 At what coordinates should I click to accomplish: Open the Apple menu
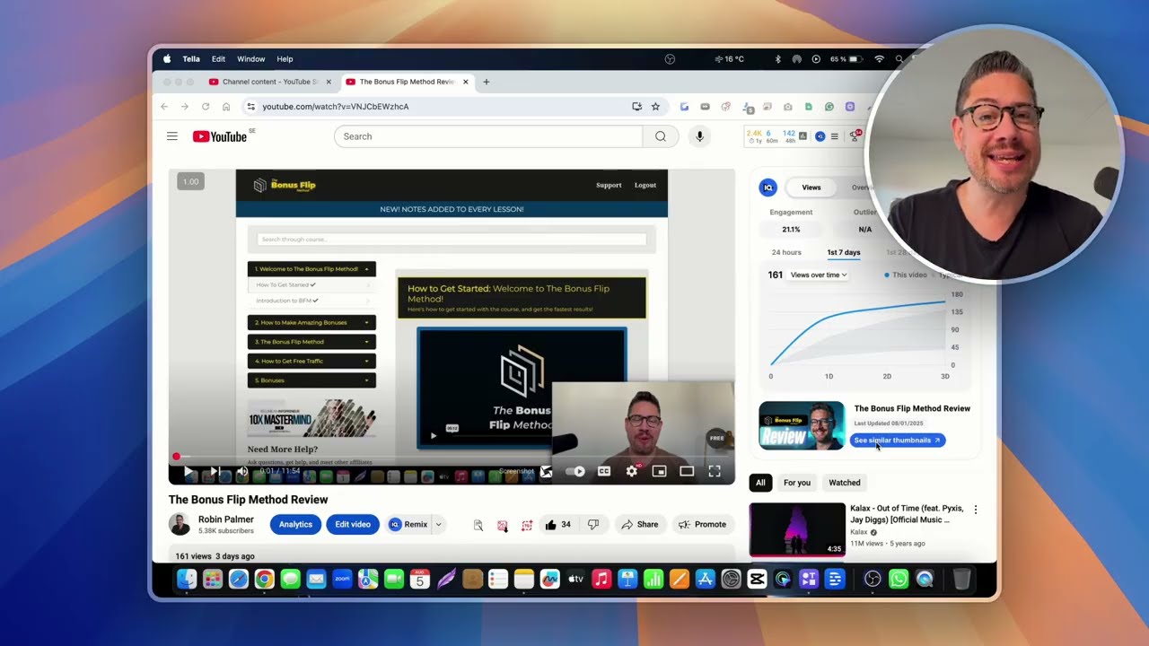(x=167, y=59)
